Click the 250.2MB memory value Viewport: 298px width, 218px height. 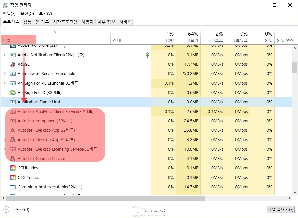click(190, 73)
